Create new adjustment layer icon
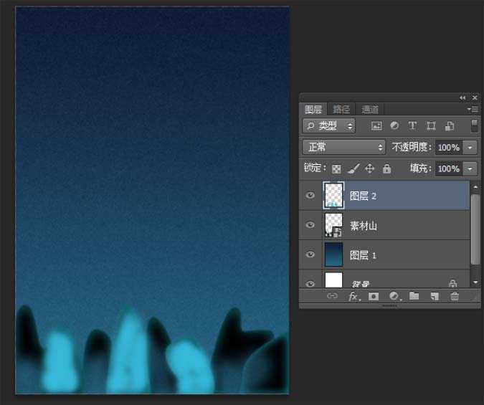 coord(394,296)
